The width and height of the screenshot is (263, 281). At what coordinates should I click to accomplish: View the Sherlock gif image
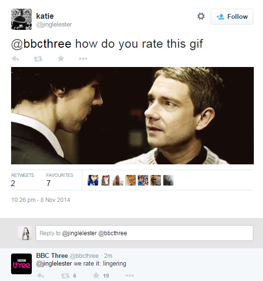(132, 116)
